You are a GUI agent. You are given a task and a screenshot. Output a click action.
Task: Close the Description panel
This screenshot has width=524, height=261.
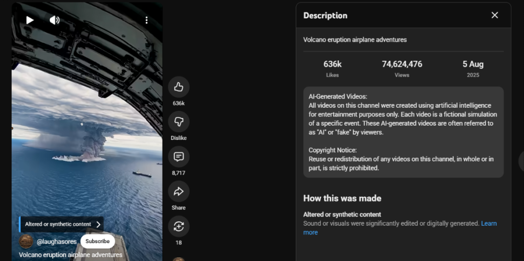coord(494,15)
